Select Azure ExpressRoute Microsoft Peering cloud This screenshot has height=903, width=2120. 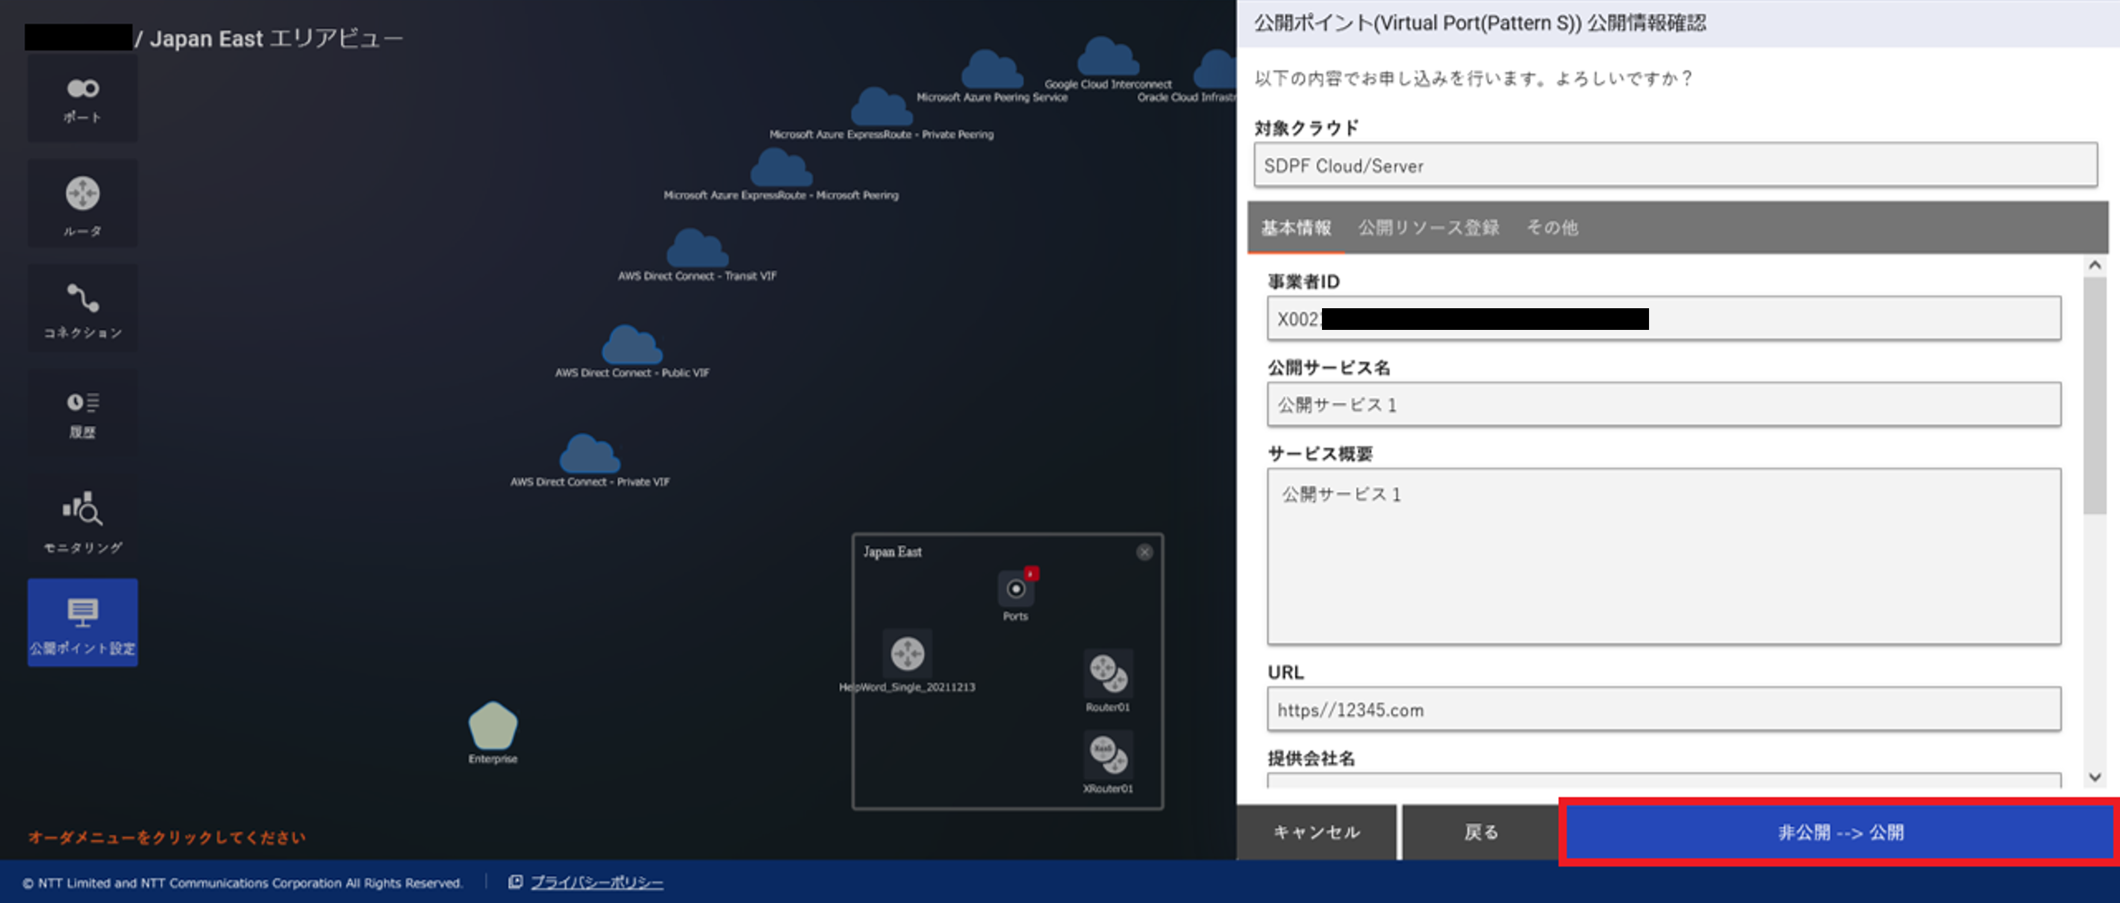pos(781,168)
